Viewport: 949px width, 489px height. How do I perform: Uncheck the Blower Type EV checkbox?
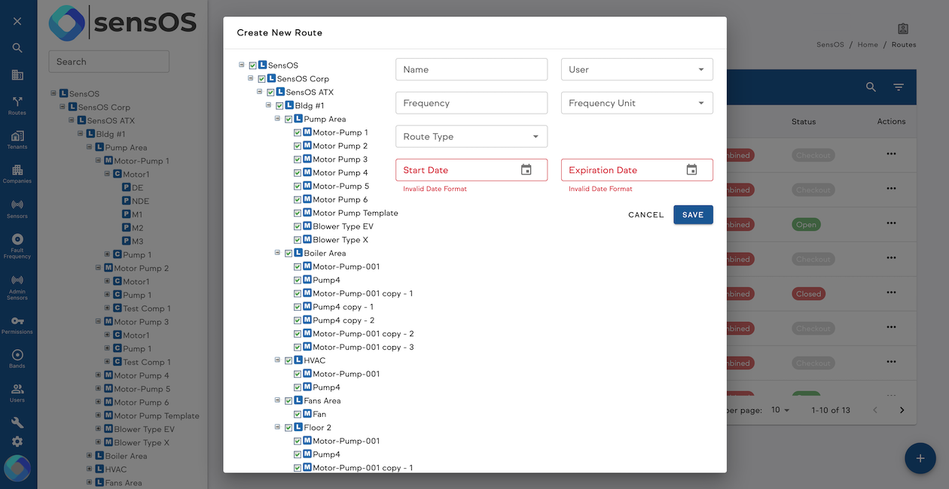click(298, 226)
